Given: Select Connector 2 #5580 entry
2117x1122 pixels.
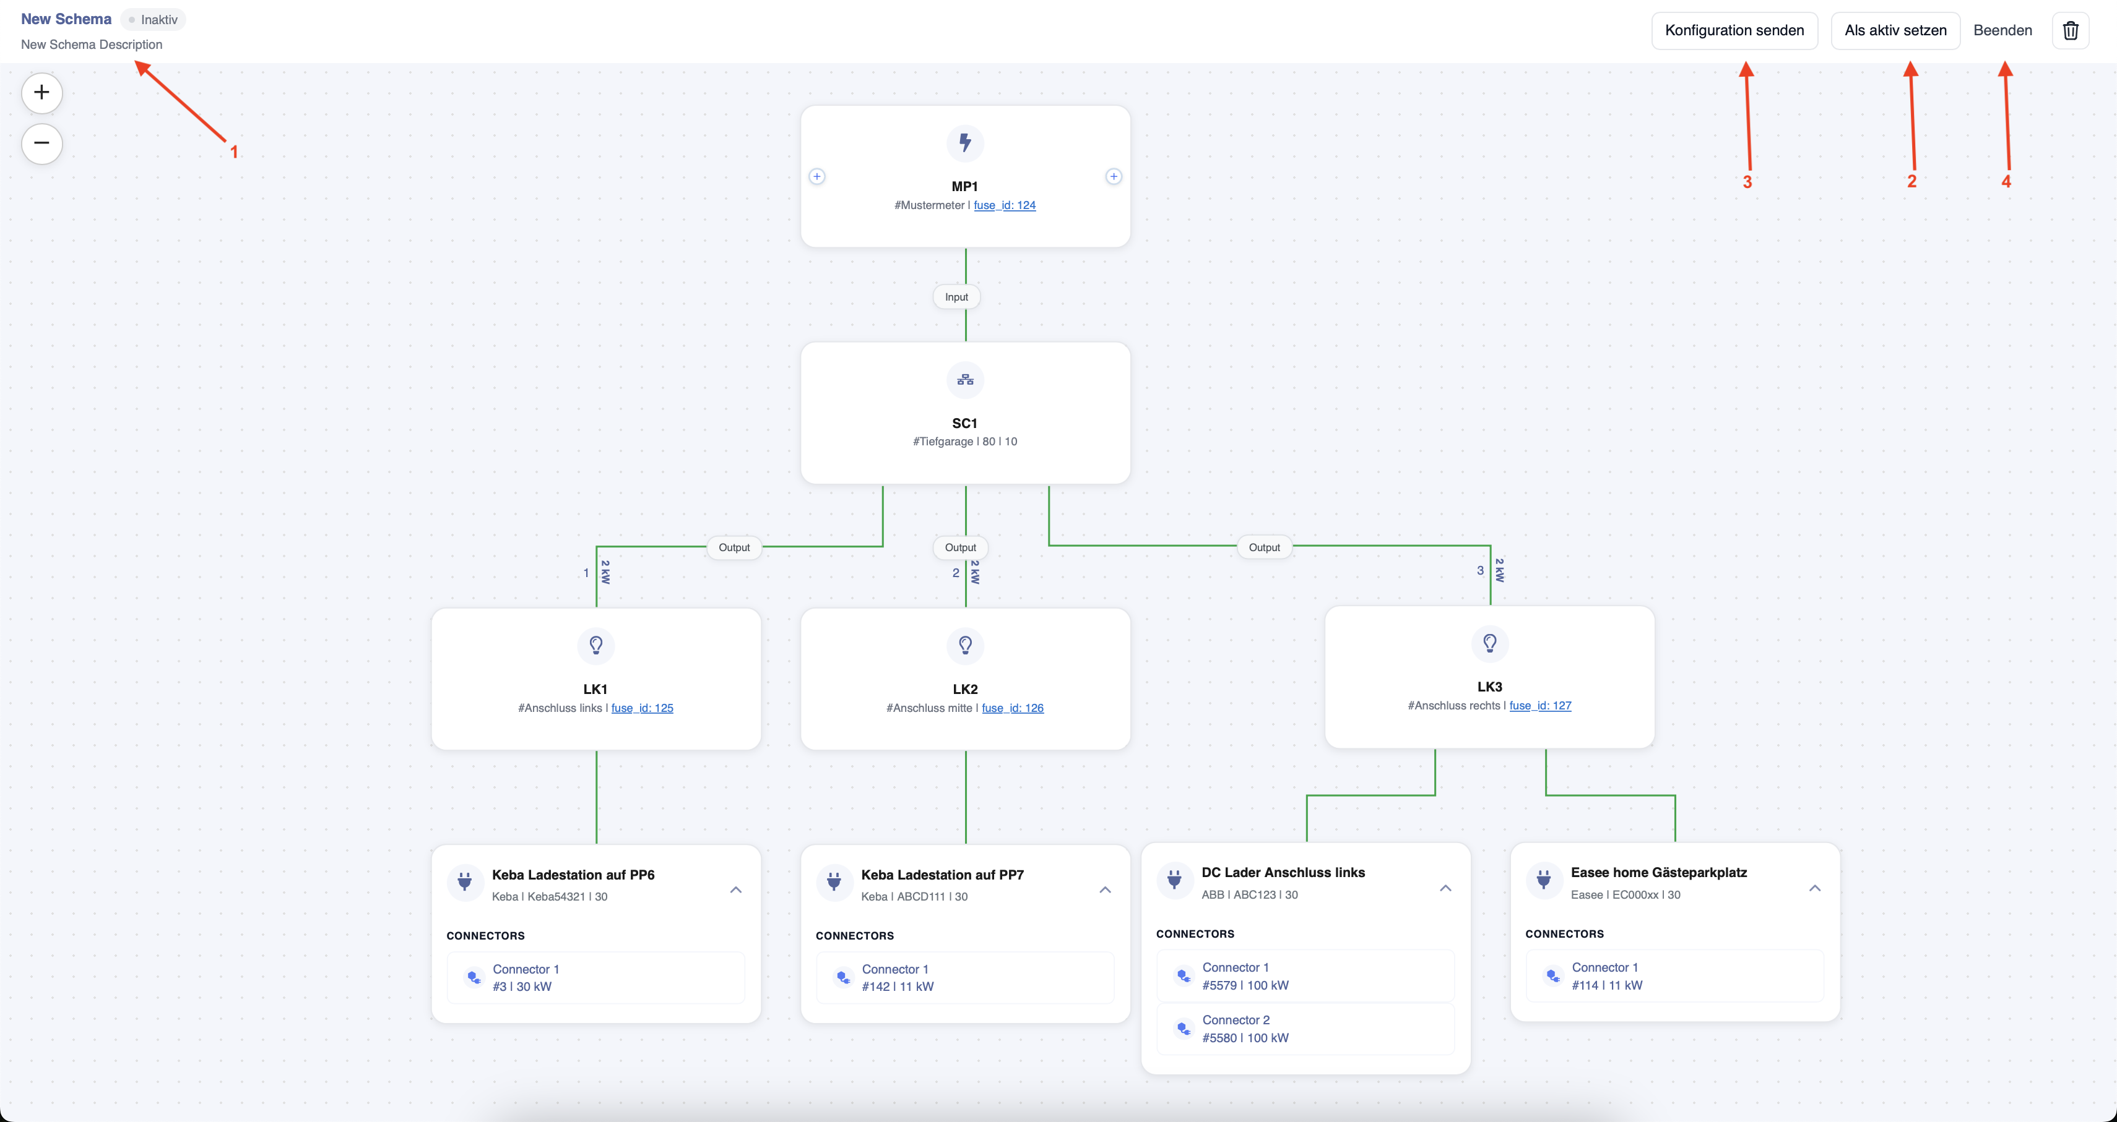Looking at the screenshot, I should coord(1305,1029).
